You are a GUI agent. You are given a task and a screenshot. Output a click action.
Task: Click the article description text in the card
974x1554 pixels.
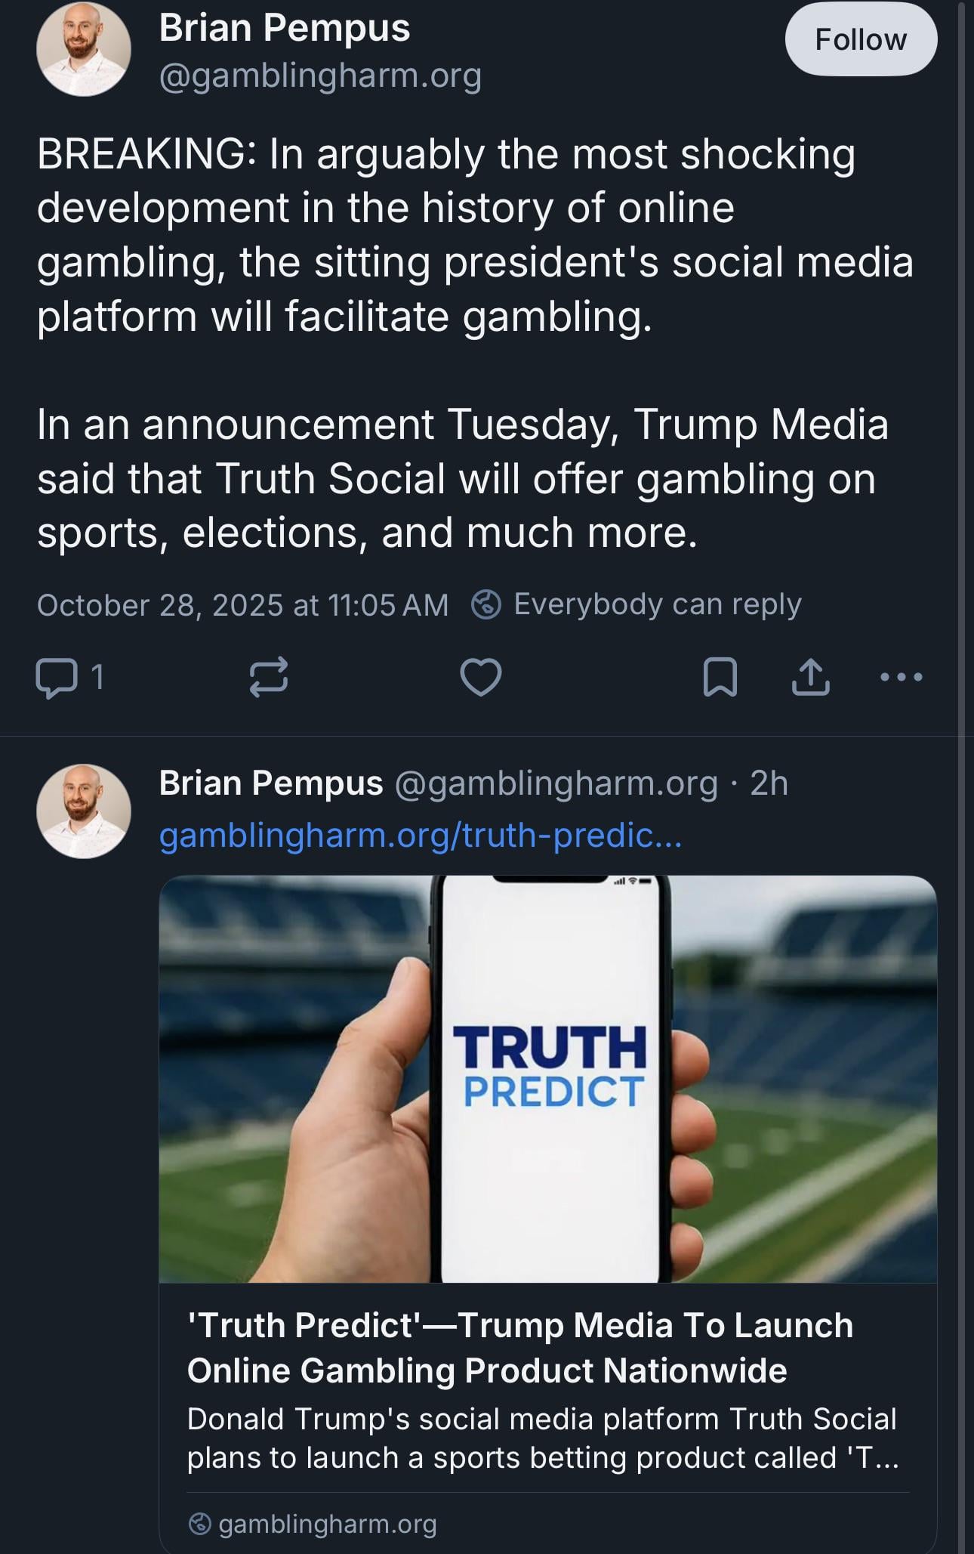(x=542, y=1438)
